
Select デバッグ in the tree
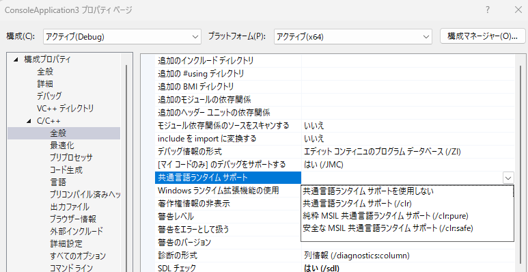[x=49, y=96]
